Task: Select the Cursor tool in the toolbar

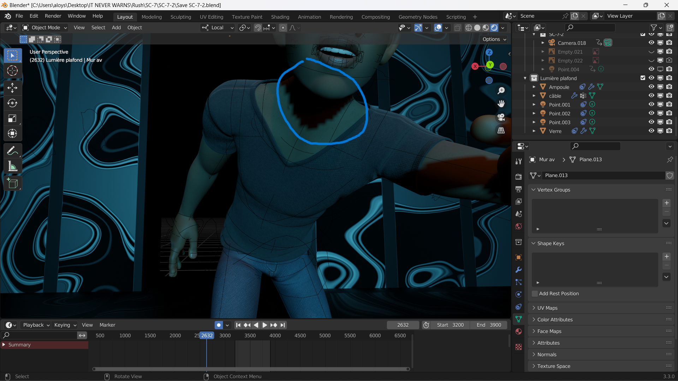Action: click(12, 71)
